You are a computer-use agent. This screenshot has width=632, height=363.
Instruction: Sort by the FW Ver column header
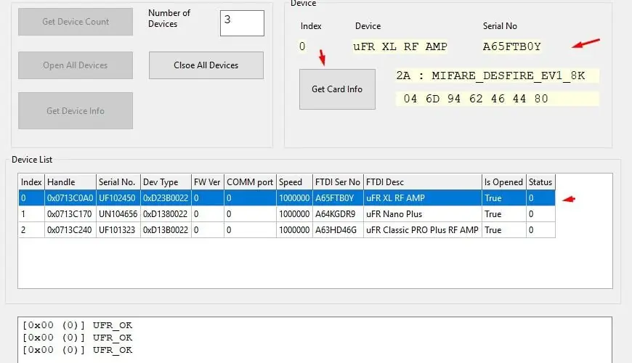pos(208,182)
